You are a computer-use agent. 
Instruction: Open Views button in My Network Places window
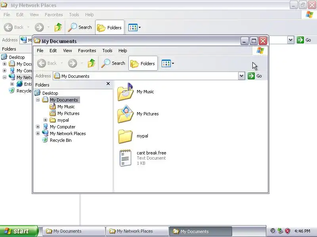coord(133,27)
